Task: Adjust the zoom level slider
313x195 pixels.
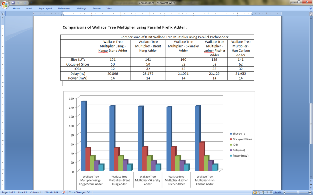Action: (x=298, y=193)
